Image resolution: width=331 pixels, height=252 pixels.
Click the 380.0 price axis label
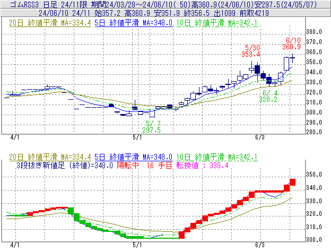pos(314,32)
